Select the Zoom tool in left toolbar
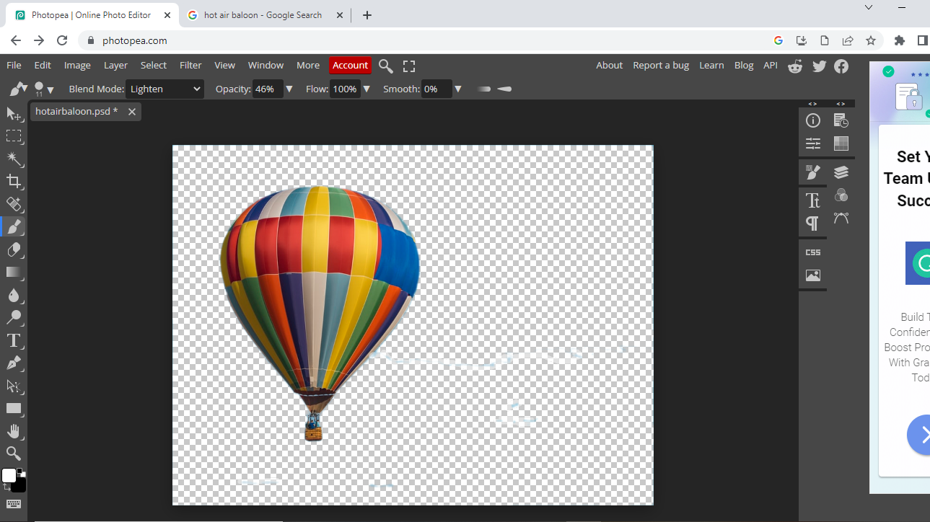The width and height of the screenshot is (930, 522). click(14, 454)
